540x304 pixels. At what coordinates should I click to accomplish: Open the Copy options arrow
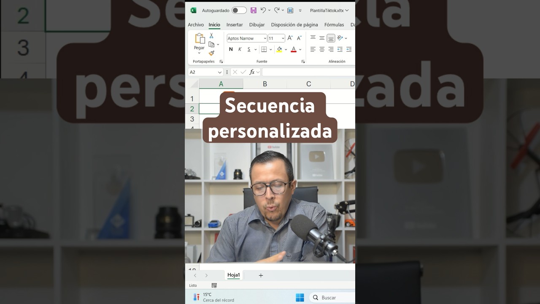pyautogui.click(x=218, y=44)
